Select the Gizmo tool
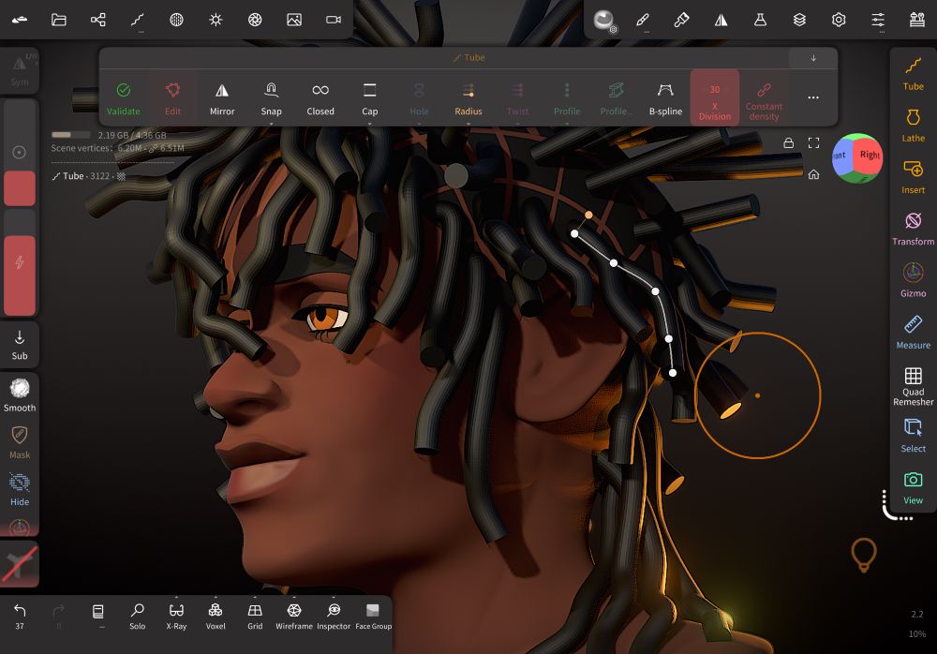937x654 pixels. [913, 281]
